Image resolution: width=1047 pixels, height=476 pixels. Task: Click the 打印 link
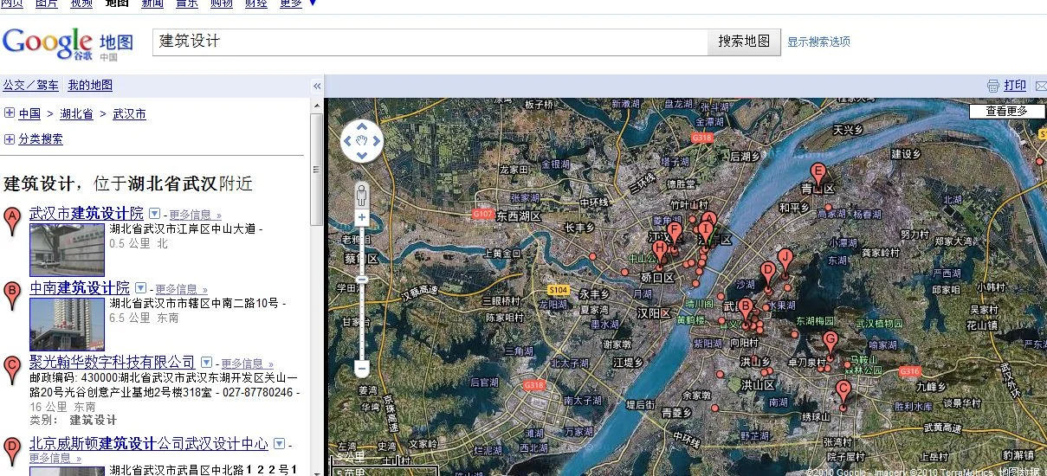(1015, 86)
